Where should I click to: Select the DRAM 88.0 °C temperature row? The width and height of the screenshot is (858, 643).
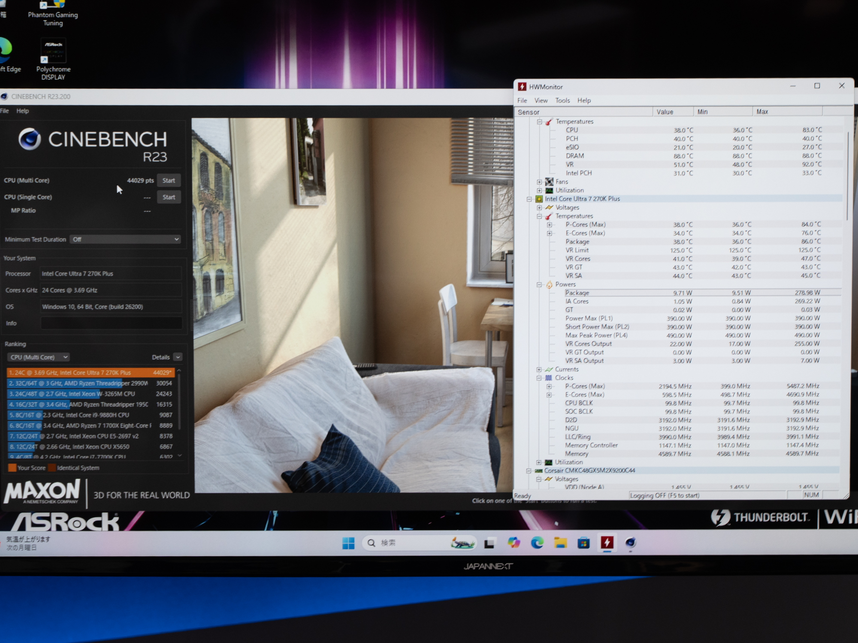coord(693,156)
